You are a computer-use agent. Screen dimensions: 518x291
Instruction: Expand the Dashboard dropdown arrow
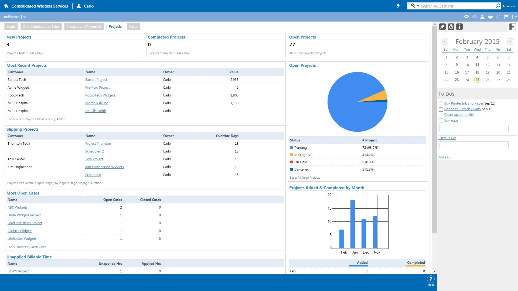[25, 17]
